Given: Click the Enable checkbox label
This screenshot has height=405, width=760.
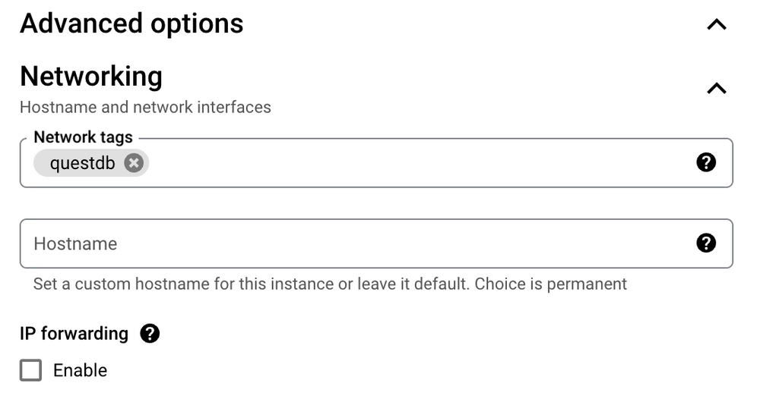Looking at the screenshot, I should pyautogui.click(x=80, y=370).
